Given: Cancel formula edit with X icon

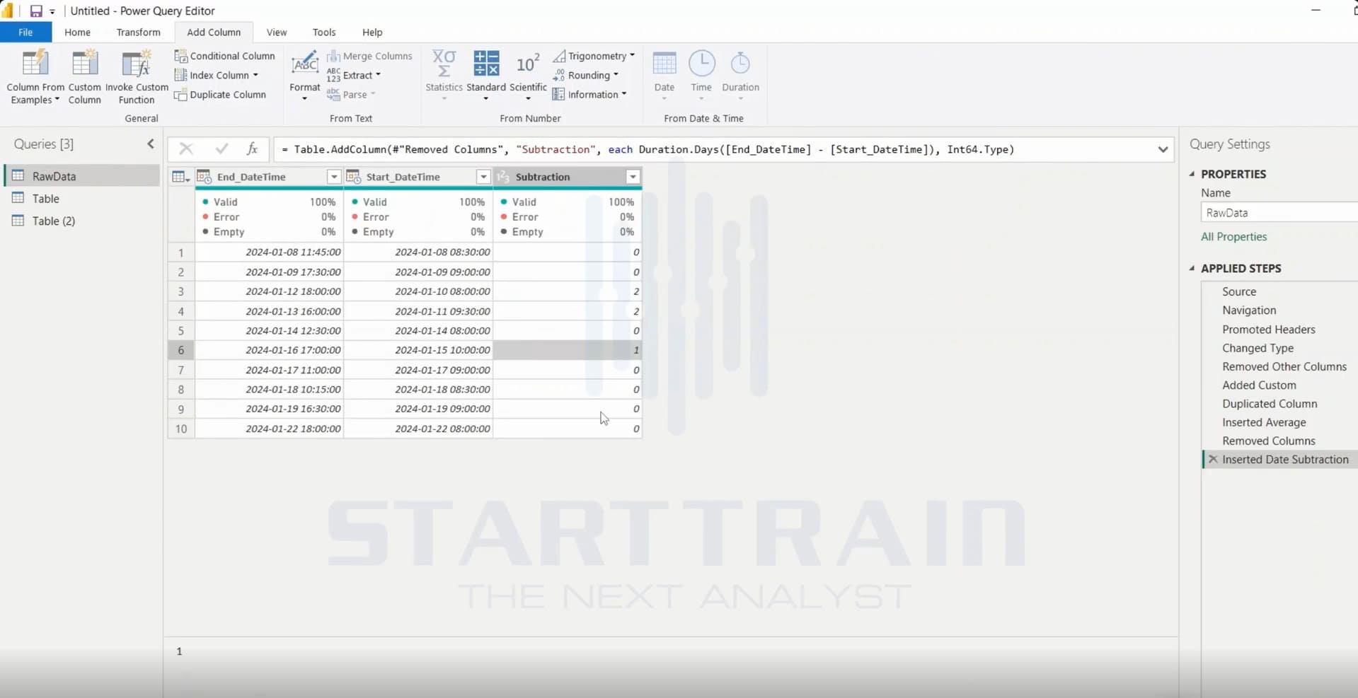Looking at the screenshot, I should pos(186,149).
